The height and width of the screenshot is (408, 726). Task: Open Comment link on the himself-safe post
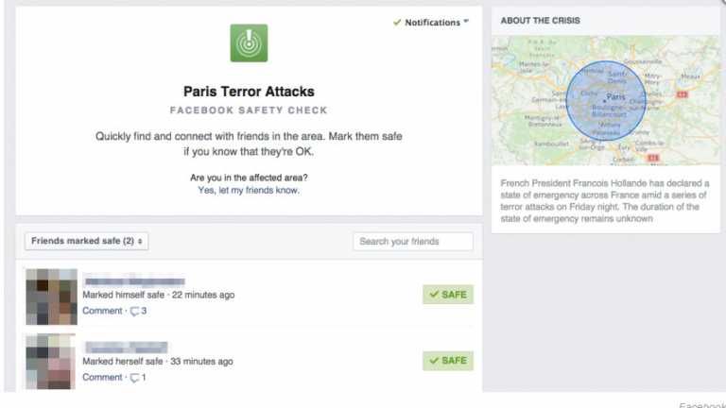point(102,311)
